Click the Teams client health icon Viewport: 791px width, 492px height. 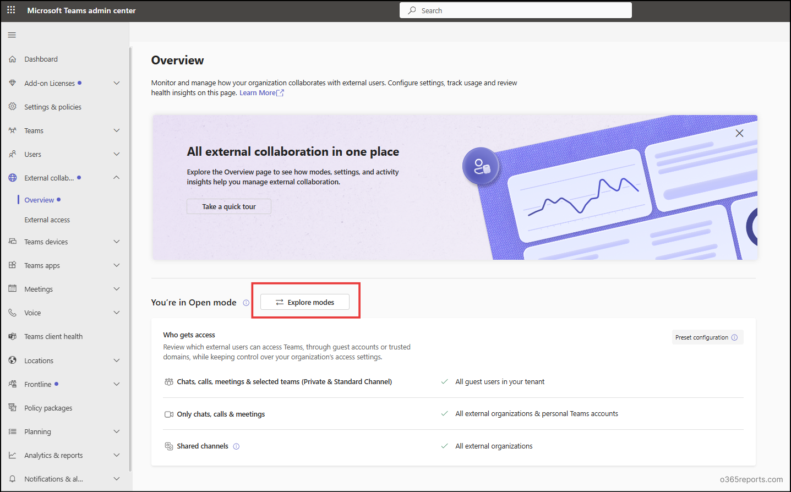[13, 336]
